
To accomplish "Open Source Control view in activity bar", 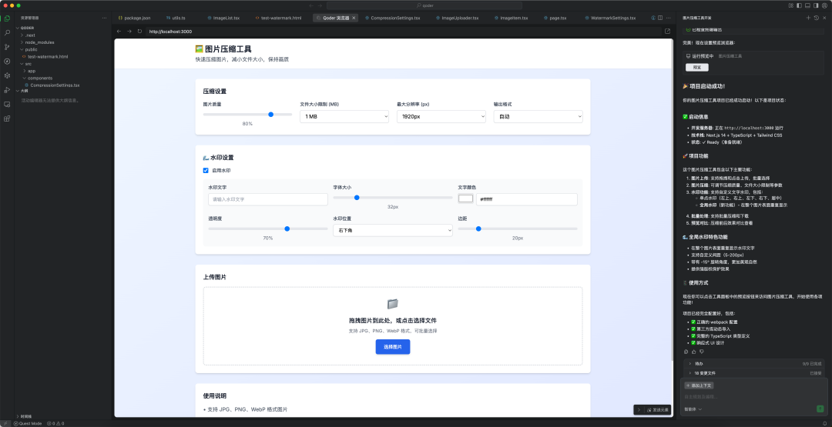I will 7,47.
